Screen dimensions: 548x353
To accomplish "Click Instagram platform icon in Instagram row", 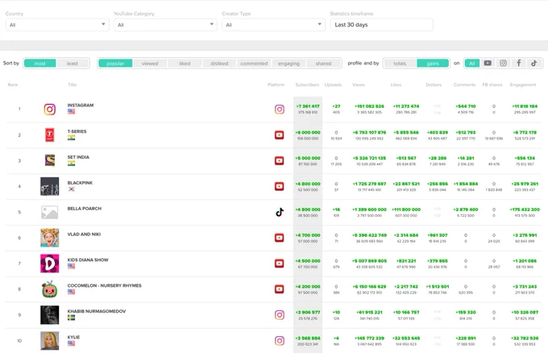I will [280, 110].
